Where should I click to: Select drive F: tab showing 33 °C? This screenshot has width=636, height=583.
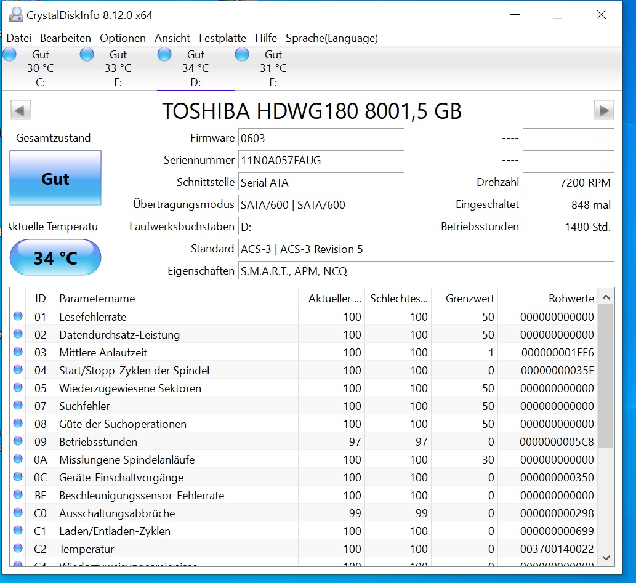[118, 68]
